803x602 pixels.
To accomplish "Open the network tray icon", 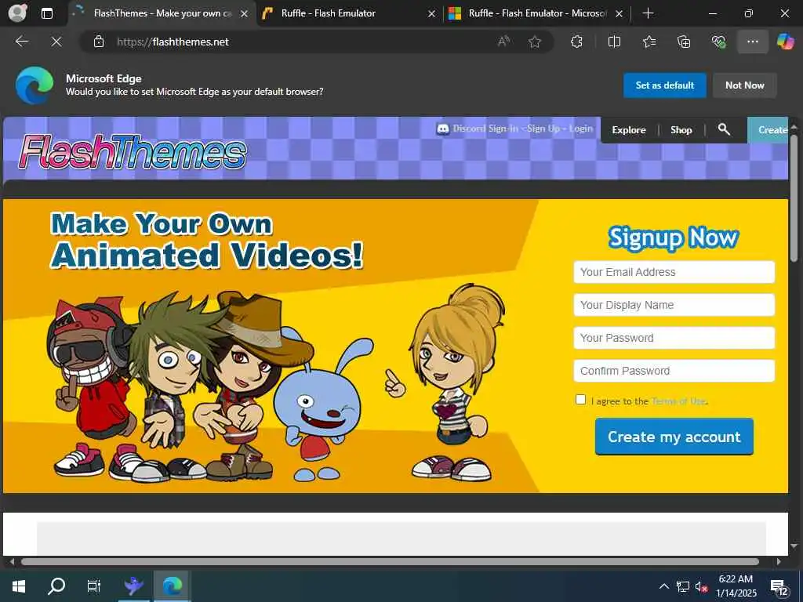I will point(683,586).
